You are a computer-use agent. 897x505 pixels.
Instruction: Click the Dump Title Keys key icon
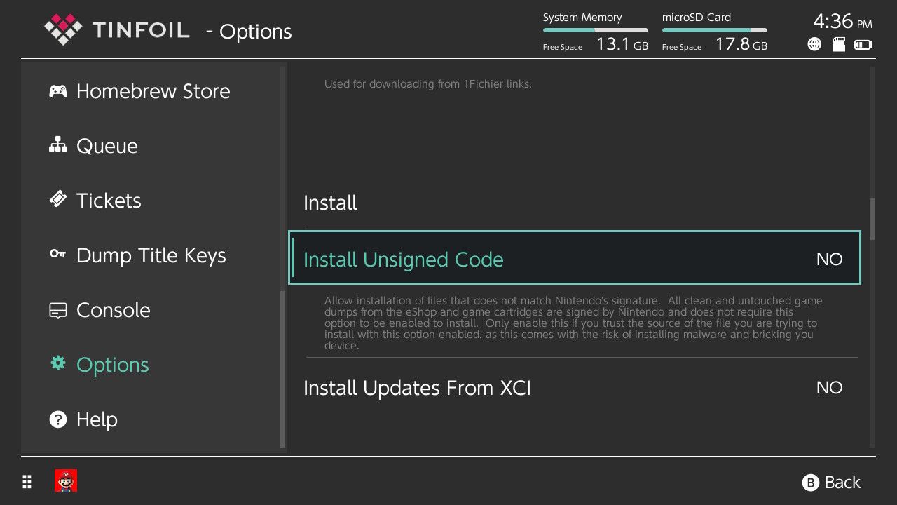pos(58,254)
